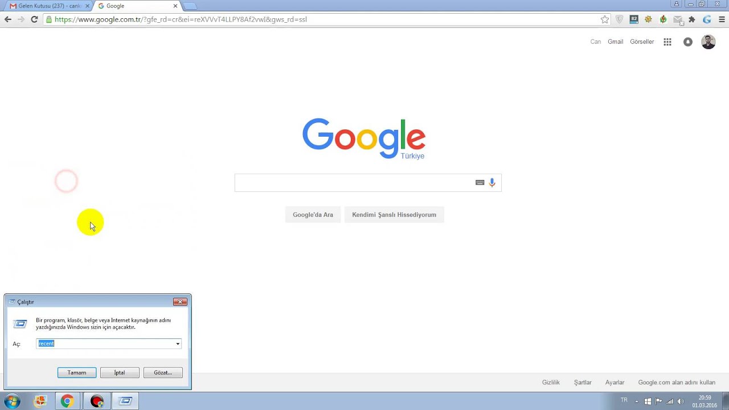Click the browser forward arrow
Image resolution: width=729 pixels, height=410 pixels.
click(21, 19)
